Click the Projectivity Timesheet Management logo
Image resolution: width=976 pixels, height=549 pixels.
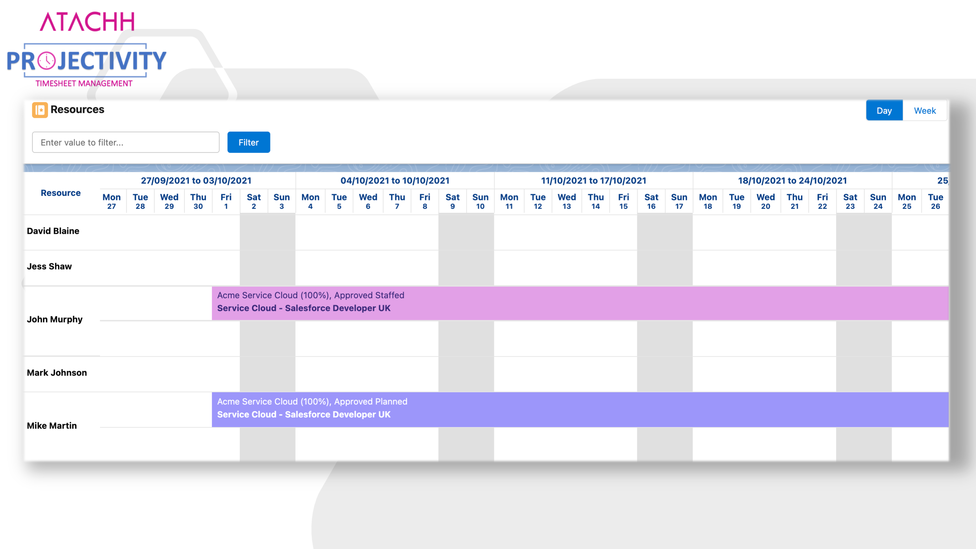coord(86,65)
